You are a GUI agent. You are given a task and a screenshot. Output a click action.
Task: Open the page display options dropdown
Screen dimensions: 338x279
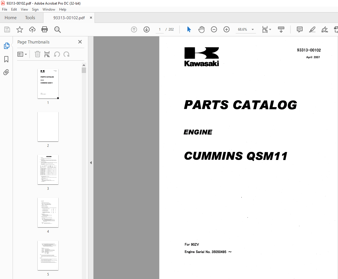(x=266, y=29)
